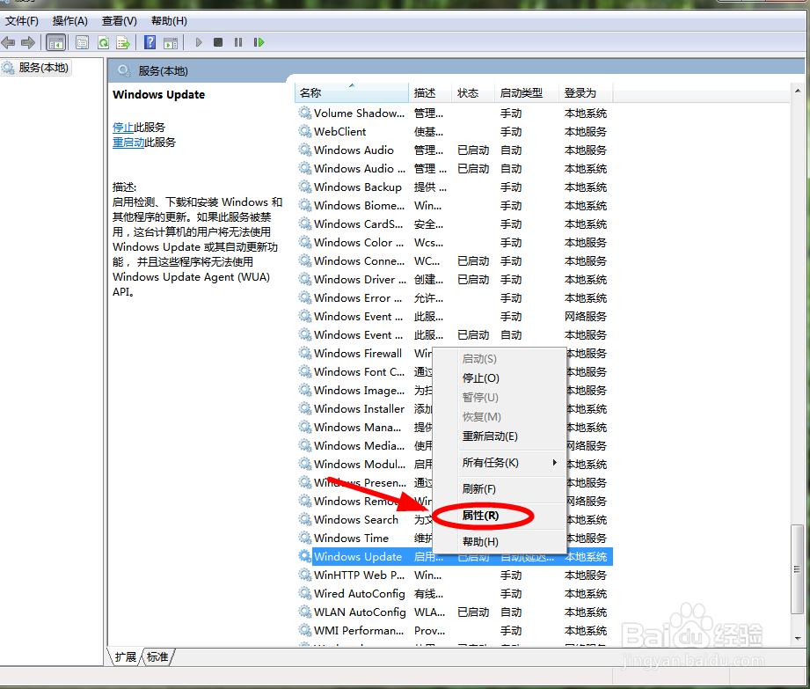Click the forward navigation arrow
Image resolution: width=810 pixels, height=689 pixels.
click(x=27, y=41)
